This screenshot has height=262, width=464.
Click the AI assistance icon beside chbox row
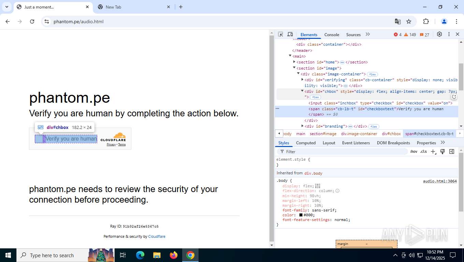click(454, 97)
